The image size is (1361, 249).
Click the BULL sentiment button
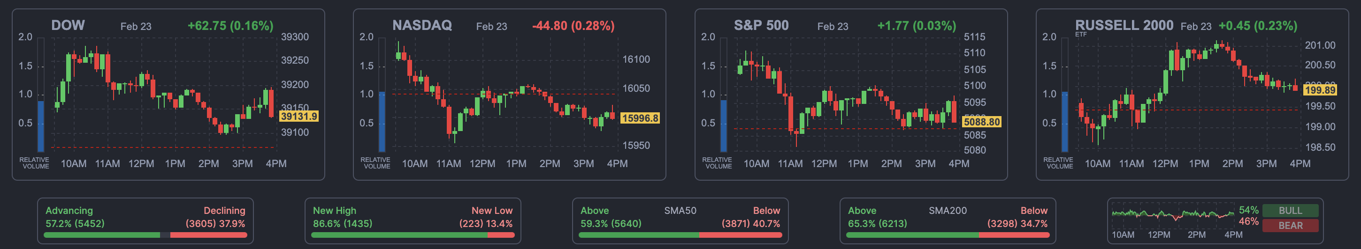[x=1290, y=211]
